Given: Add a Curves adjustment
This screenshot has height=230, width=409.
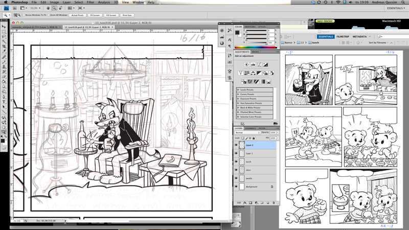Looking at the screenshot, I should point(259,64).
